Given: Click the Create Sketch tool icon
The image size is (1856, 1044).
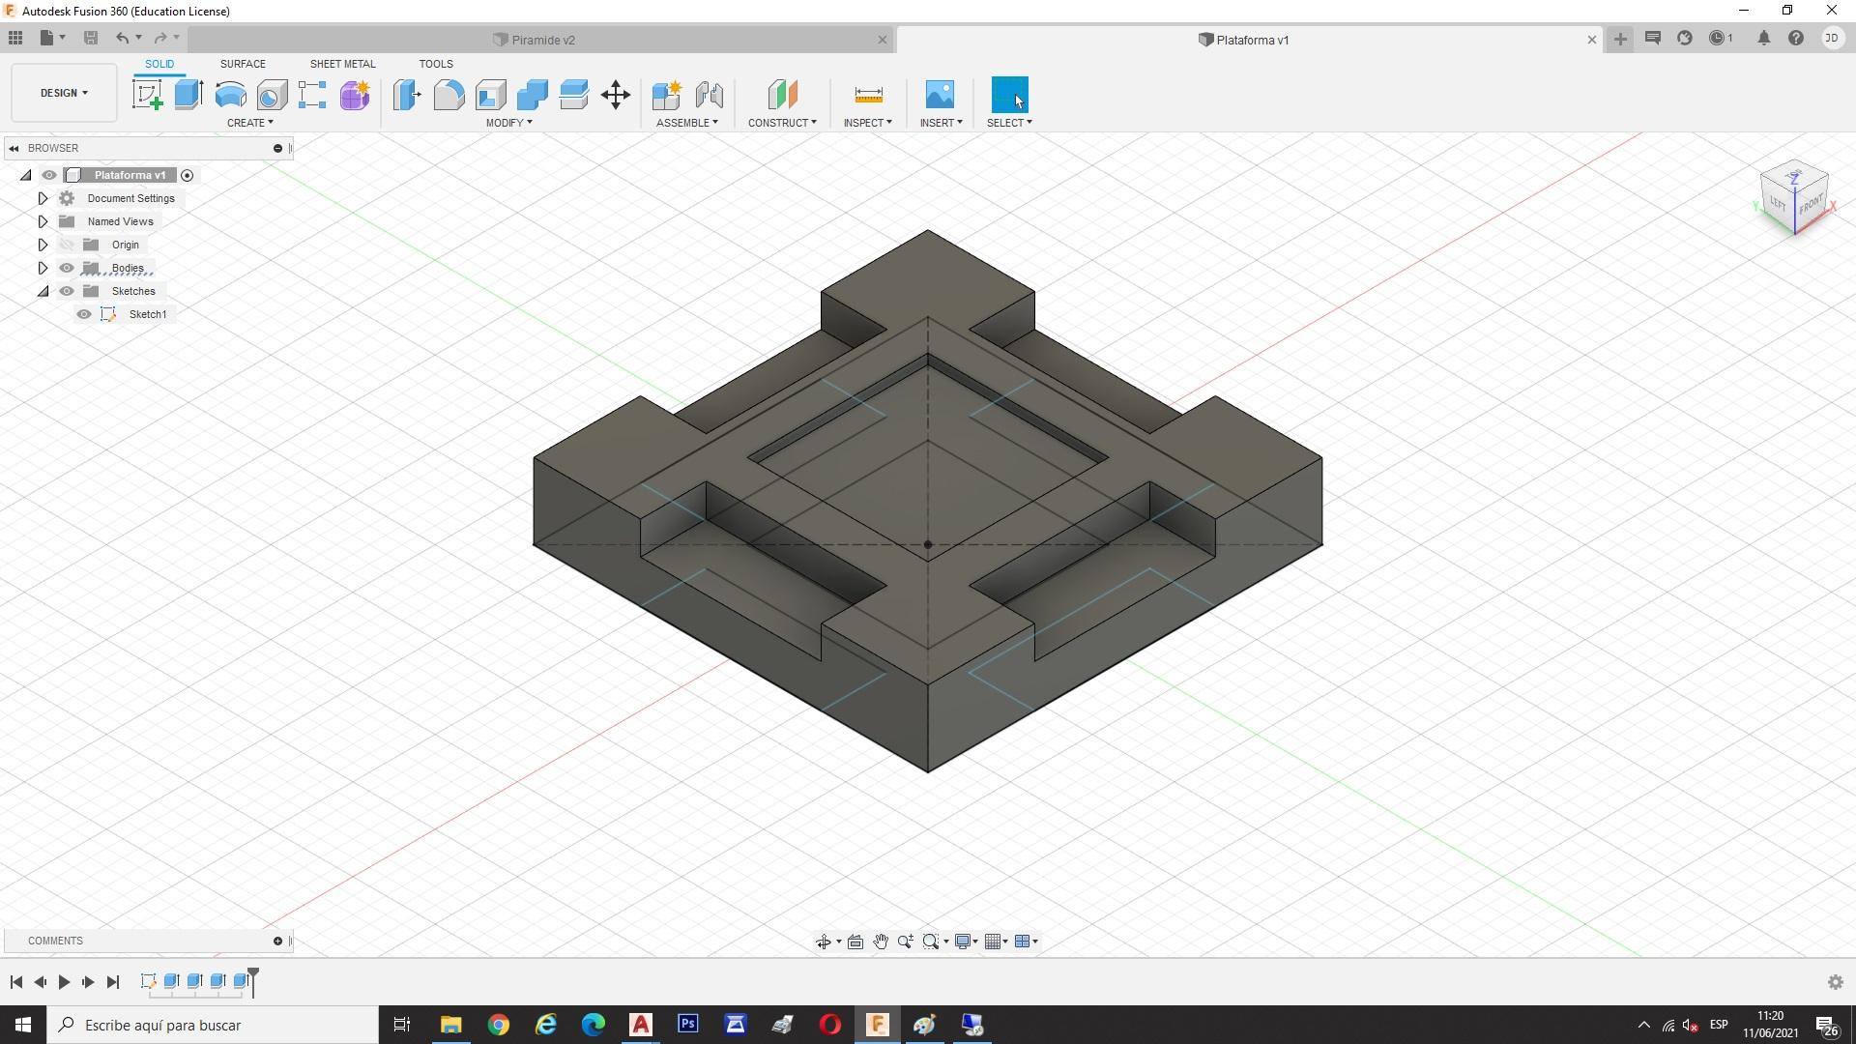Looking at the screenshot, I should coord(147,95).
